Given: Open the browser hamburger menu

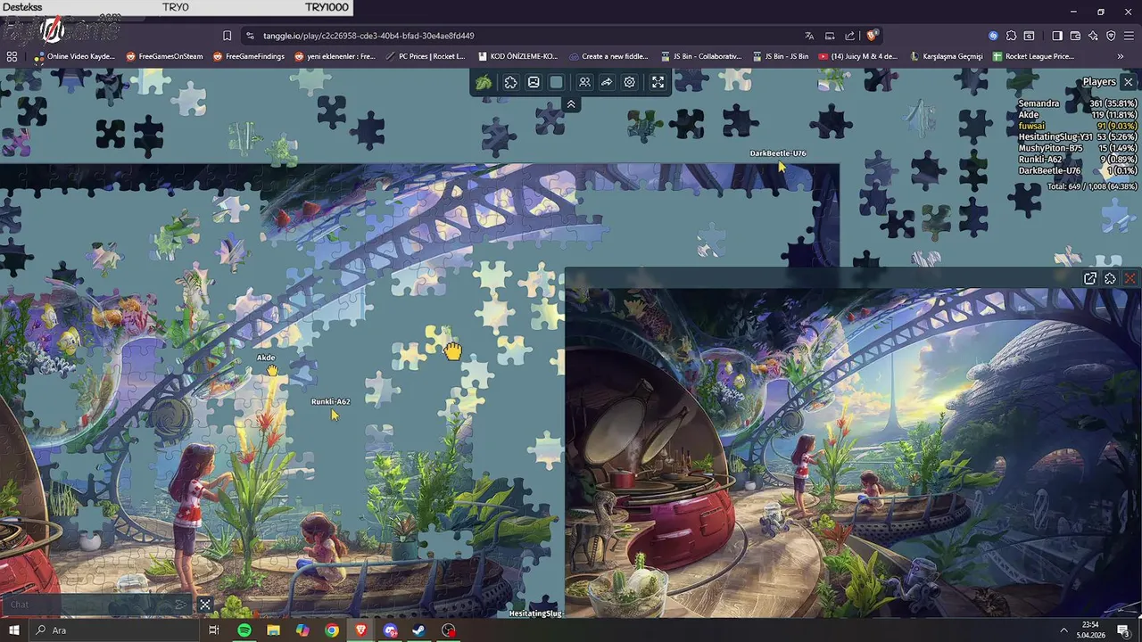Looking at the screenshot, I should pyautogui.click(x=1129, y=36).
